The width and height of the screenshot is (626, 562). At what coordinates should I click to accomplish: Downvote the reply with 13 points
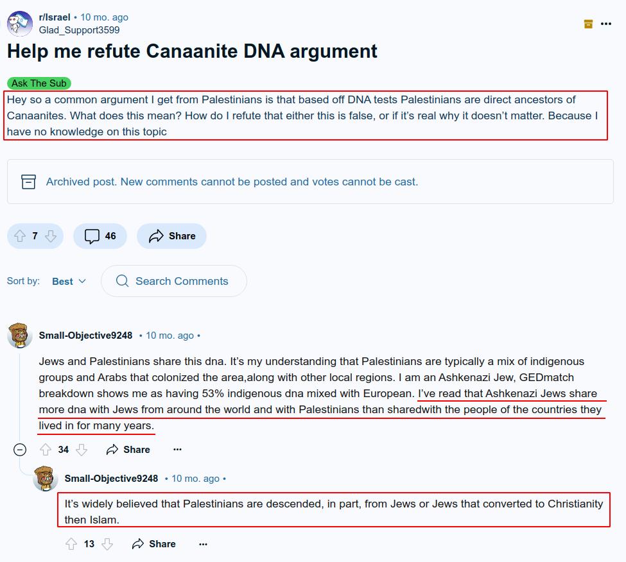tap(107, 544)
